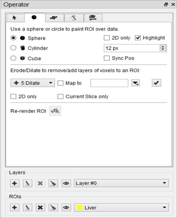
Task: Rename Layer #0 using the pencil icon
Action: point(27,183)
